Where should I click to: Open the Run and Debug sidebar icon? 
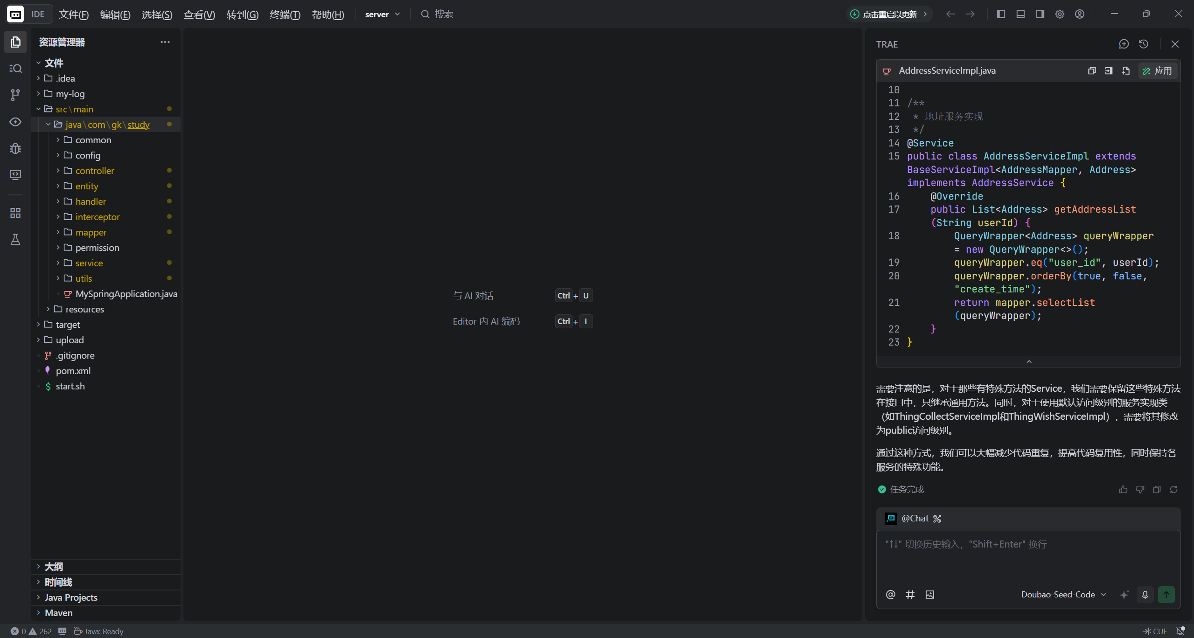coord(15,148)
